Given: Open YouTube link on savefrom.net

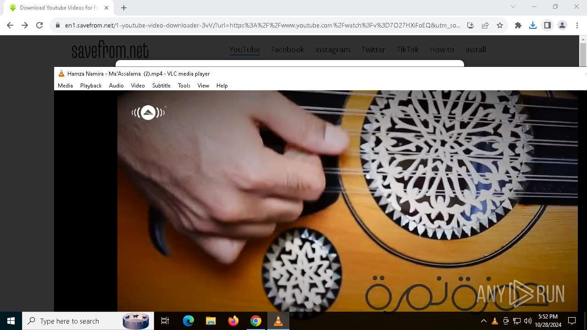Looking at the screenshot, I should click(x=244, y=49).
